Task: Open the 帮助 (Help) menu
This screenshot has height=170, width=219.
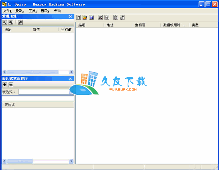Action: pyautogui.click(x=57, y=11)
